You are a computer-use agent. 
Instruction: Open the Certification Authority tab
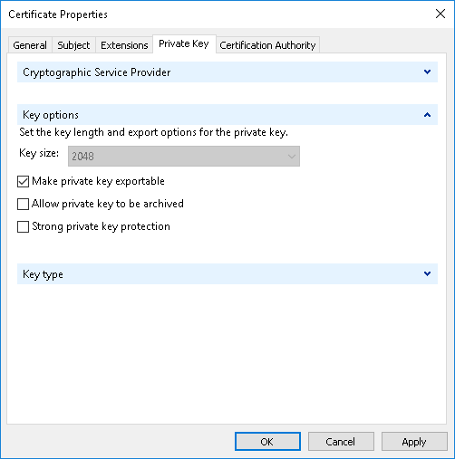point(267,45)
